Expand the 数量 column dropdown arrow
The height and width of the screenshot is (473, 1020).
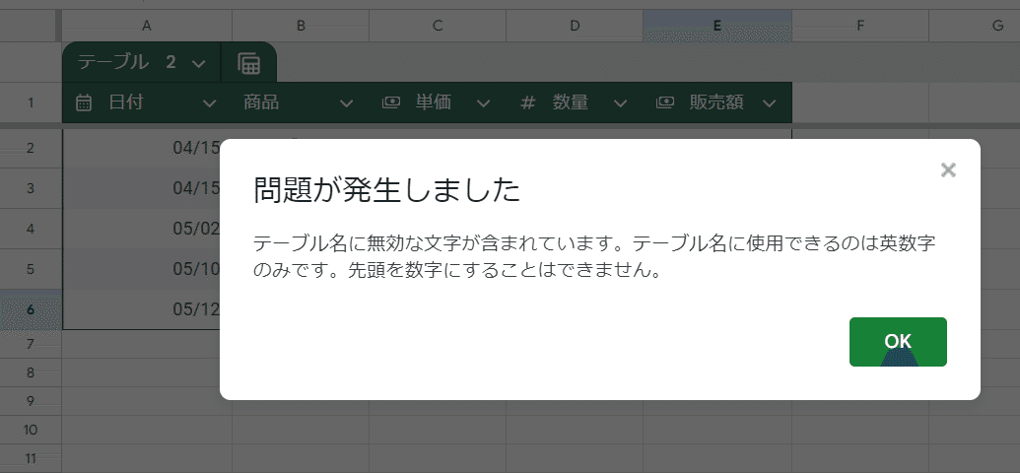coord(621,102)
